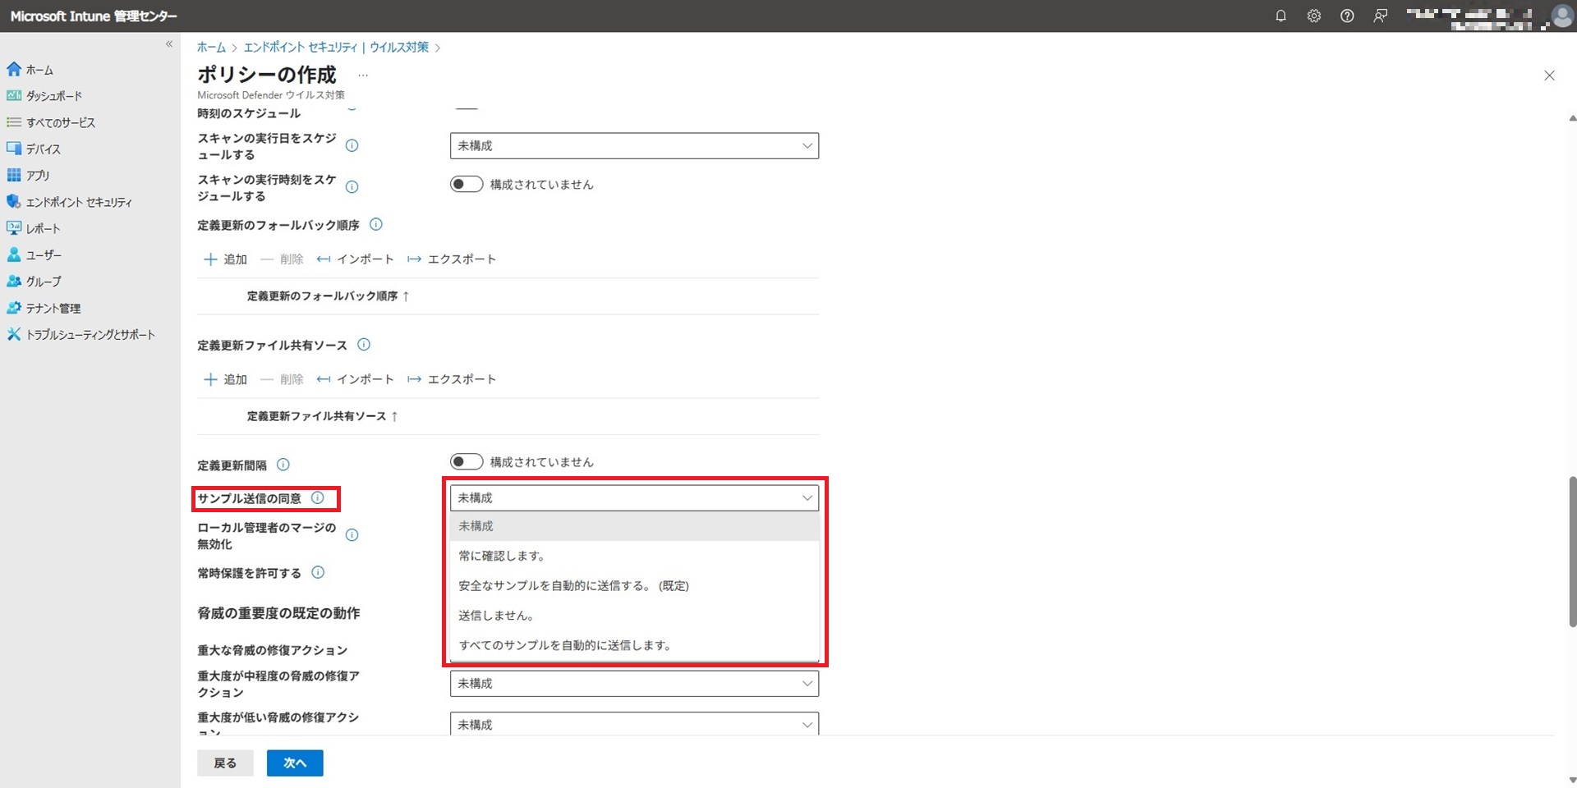
Task: Open the settings gear icon
Action: point(1314,16)
